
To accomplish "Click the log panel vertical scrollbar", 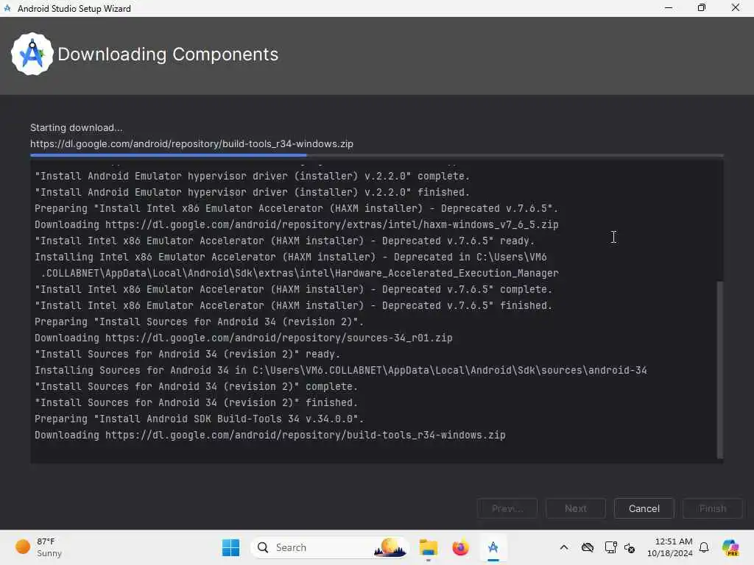I will (x=719, y=369).
